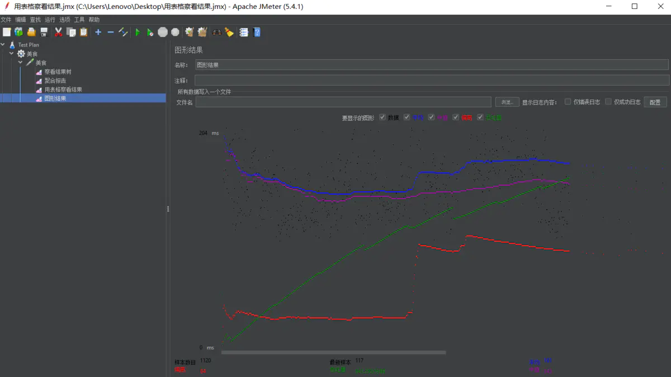
Task: Click the thread group gear icon
Action: [x=21, y=54]
